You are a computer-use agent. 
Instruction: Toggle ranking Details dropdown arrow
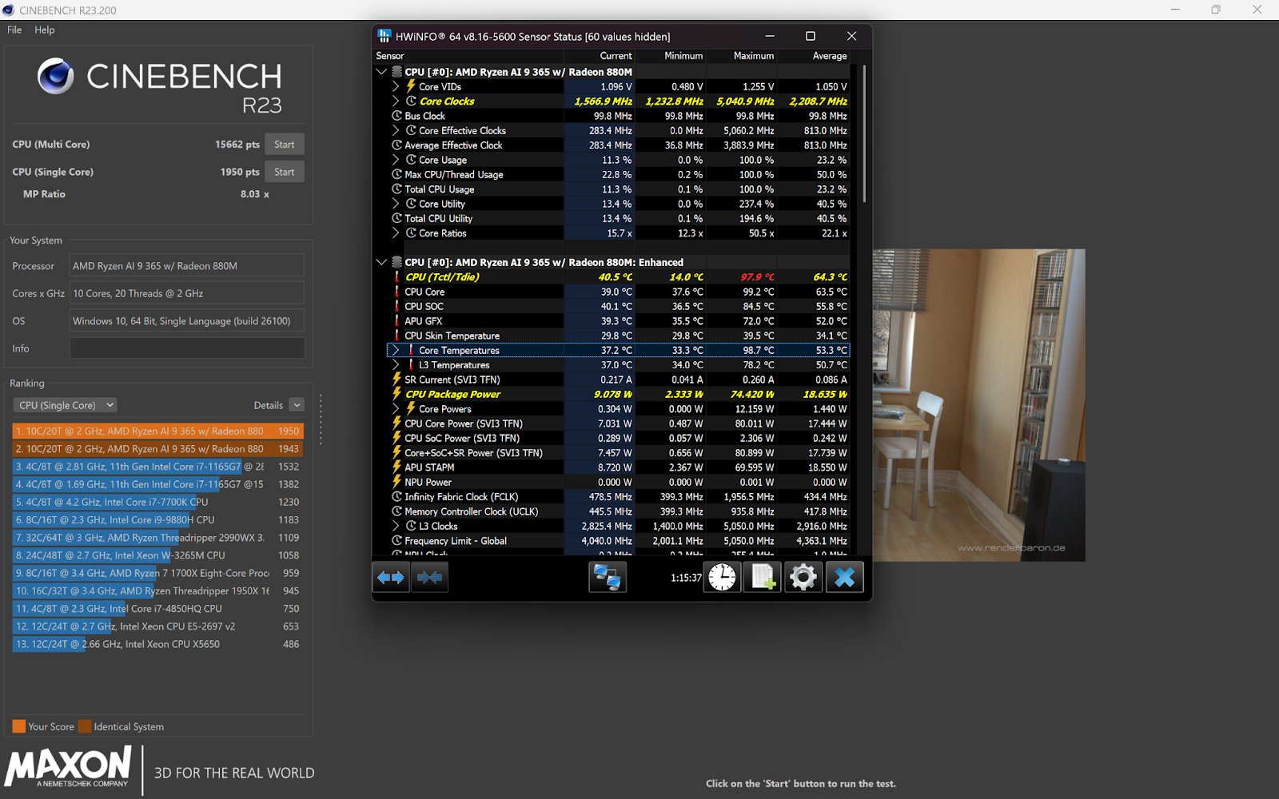tap(297, 405)
